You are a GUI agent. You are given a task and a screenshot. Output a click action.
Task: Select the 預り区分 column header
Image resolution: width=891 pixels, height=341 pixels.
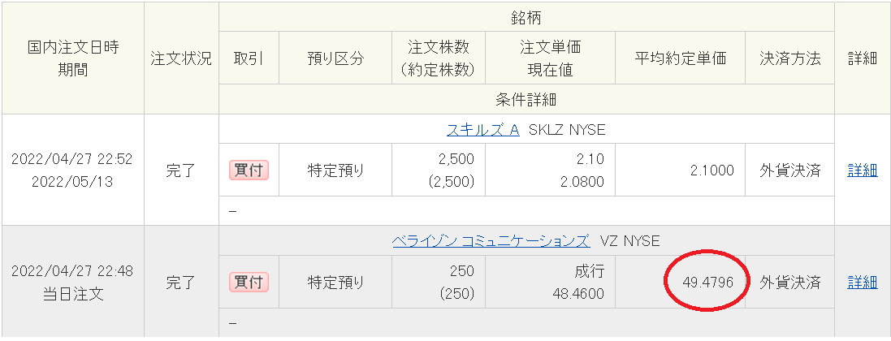click(x=335, y=58)
